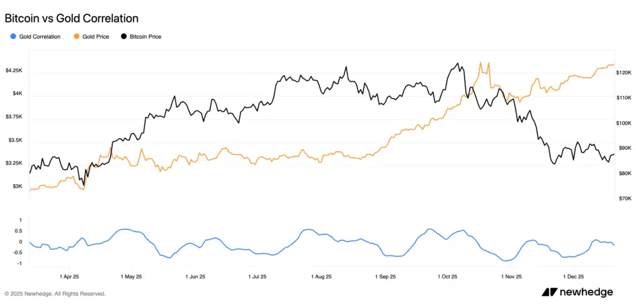Click the copyright Newhedge notice text
Screen dimensions: 636x306
tap(55, 294)
